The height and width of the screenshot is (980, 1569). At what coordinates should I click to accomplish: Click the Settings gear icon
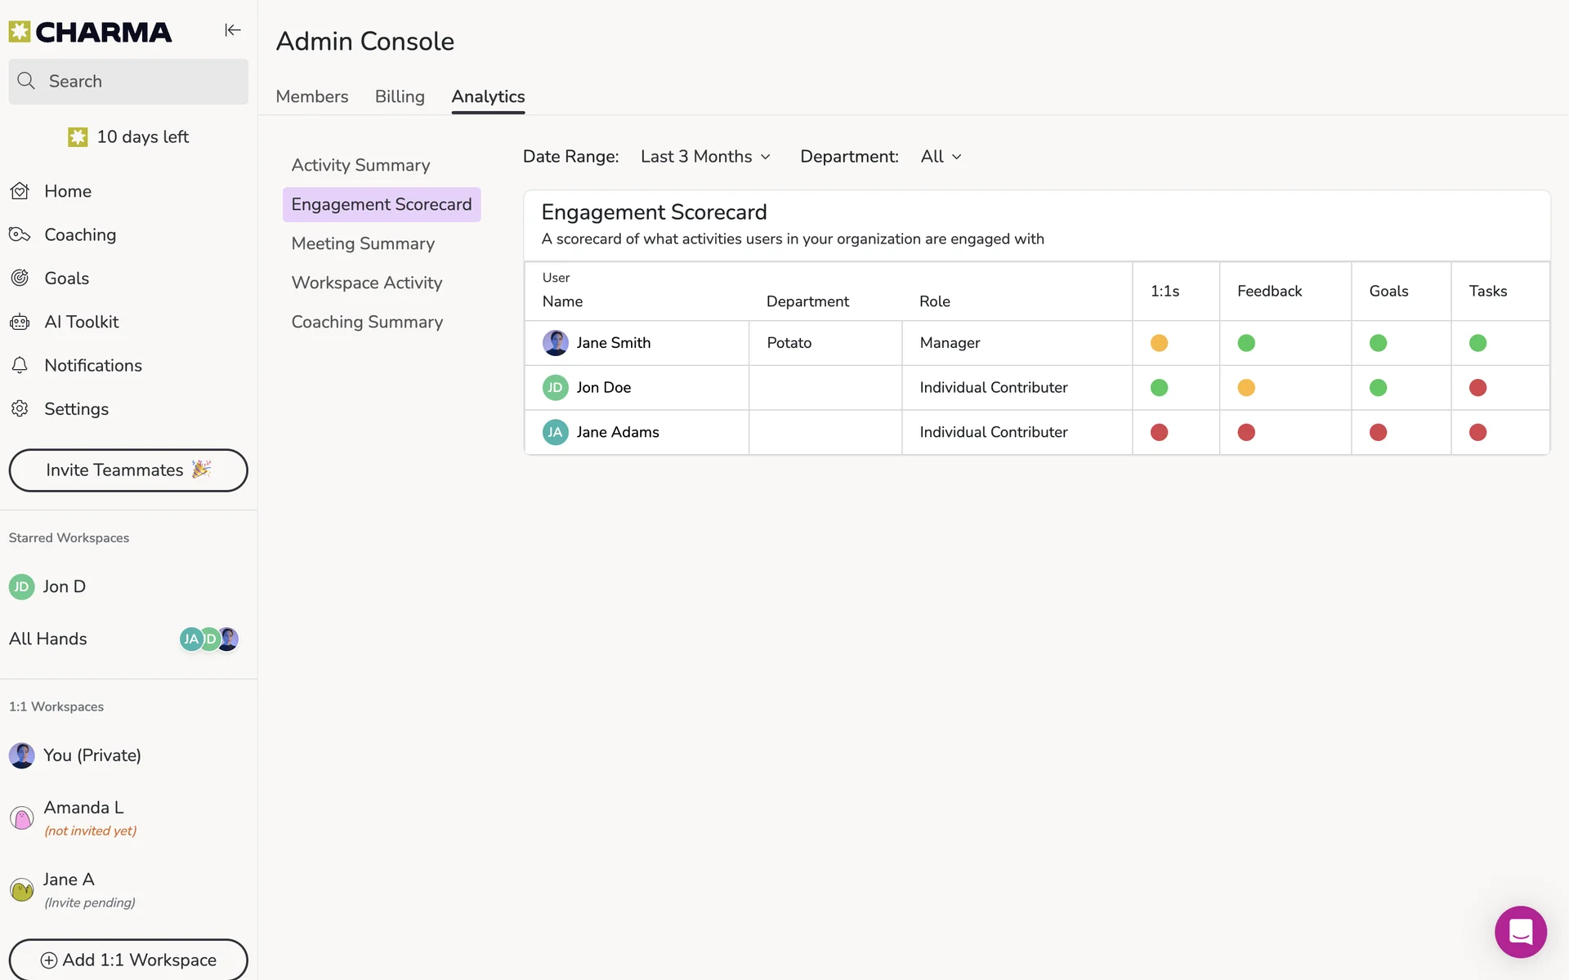20,408
